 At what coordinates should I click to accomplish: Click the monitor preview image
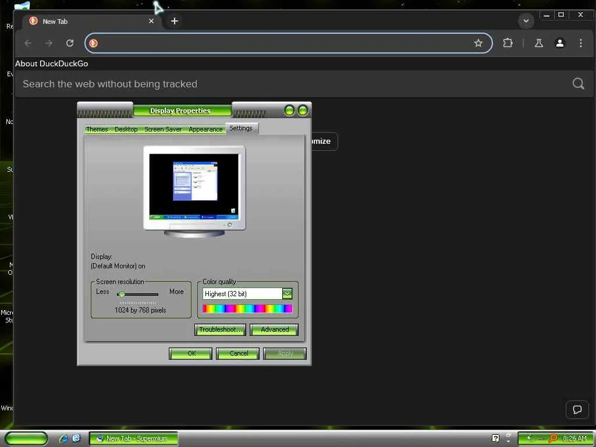(194, 191)
